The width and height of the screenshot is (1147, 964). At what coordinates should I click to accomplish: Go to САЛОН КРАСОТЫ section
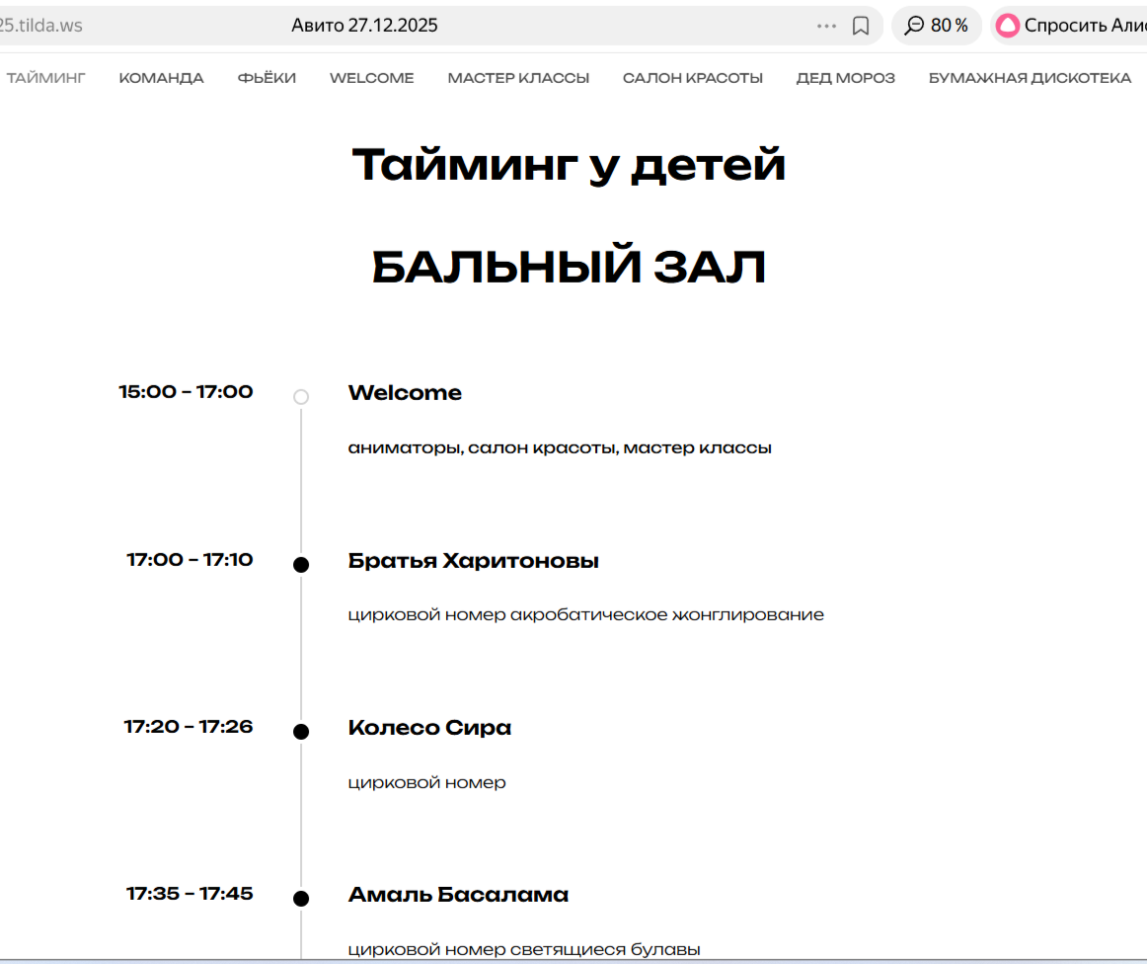coord(693,78)
